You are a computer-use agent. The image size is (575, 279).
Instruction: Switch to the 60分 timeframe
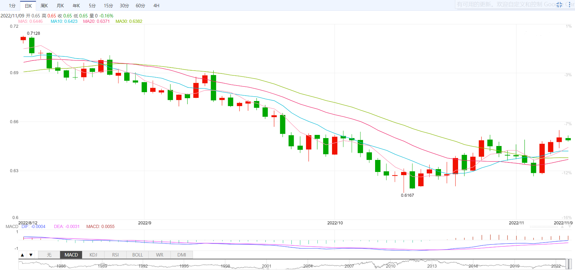point(140,6)
